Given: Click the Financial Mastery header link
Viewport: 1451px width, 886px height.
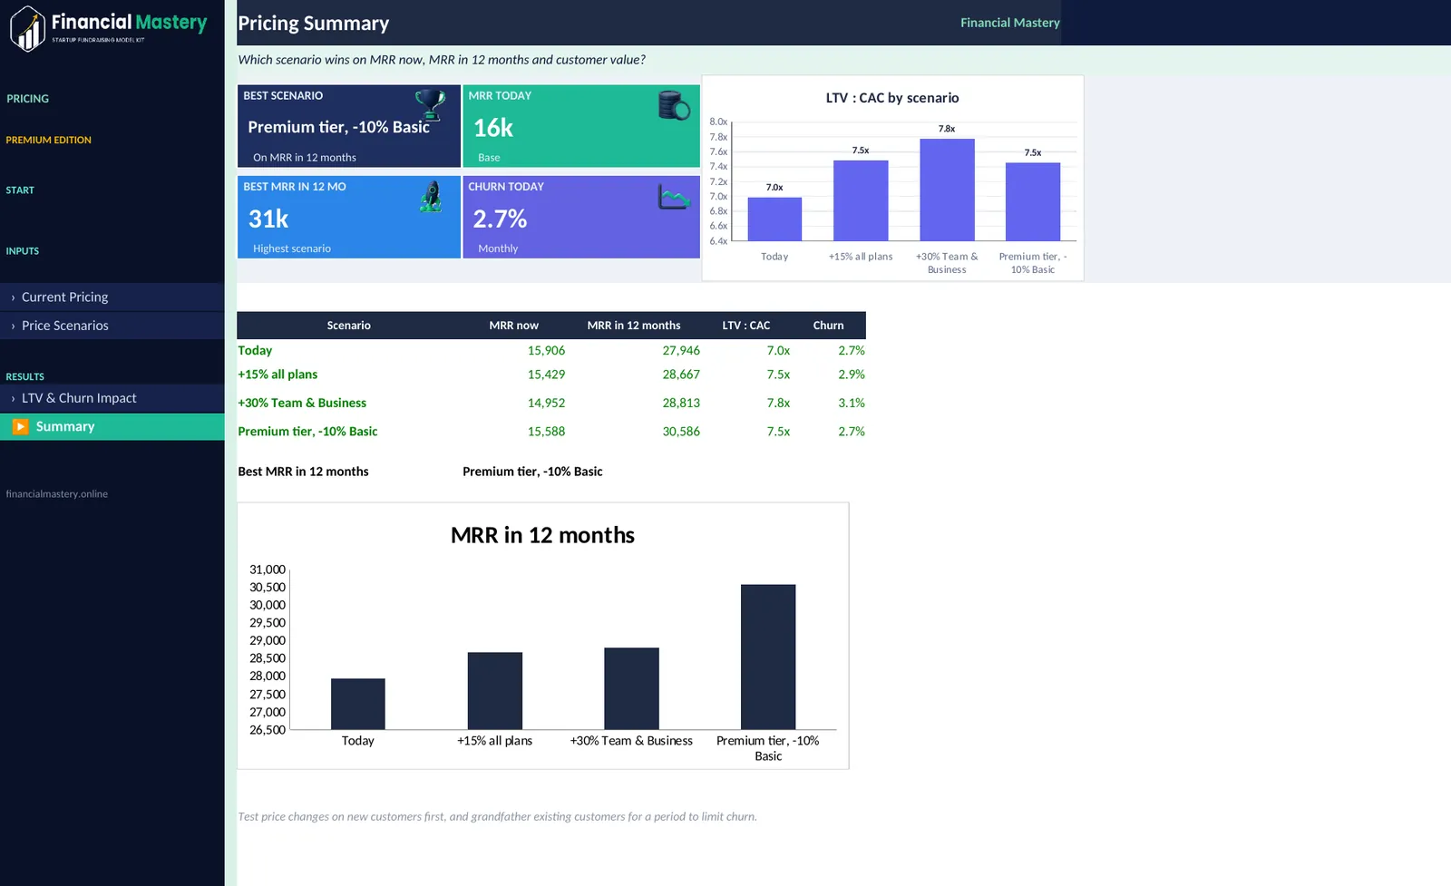Looking at the screenshot, I should pos(1009,23).
